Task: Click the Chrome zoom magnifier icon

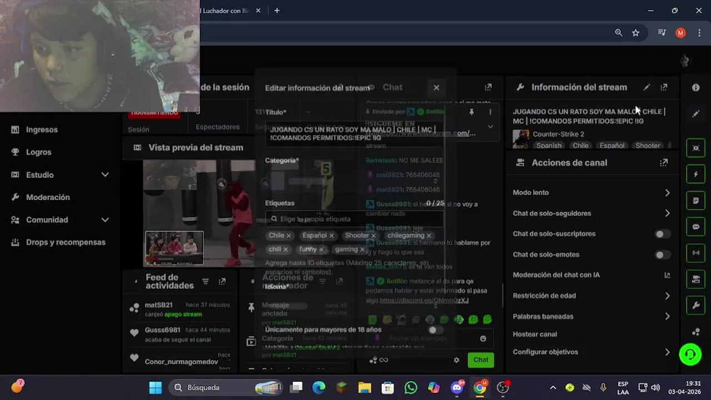Action: (619, 33)
